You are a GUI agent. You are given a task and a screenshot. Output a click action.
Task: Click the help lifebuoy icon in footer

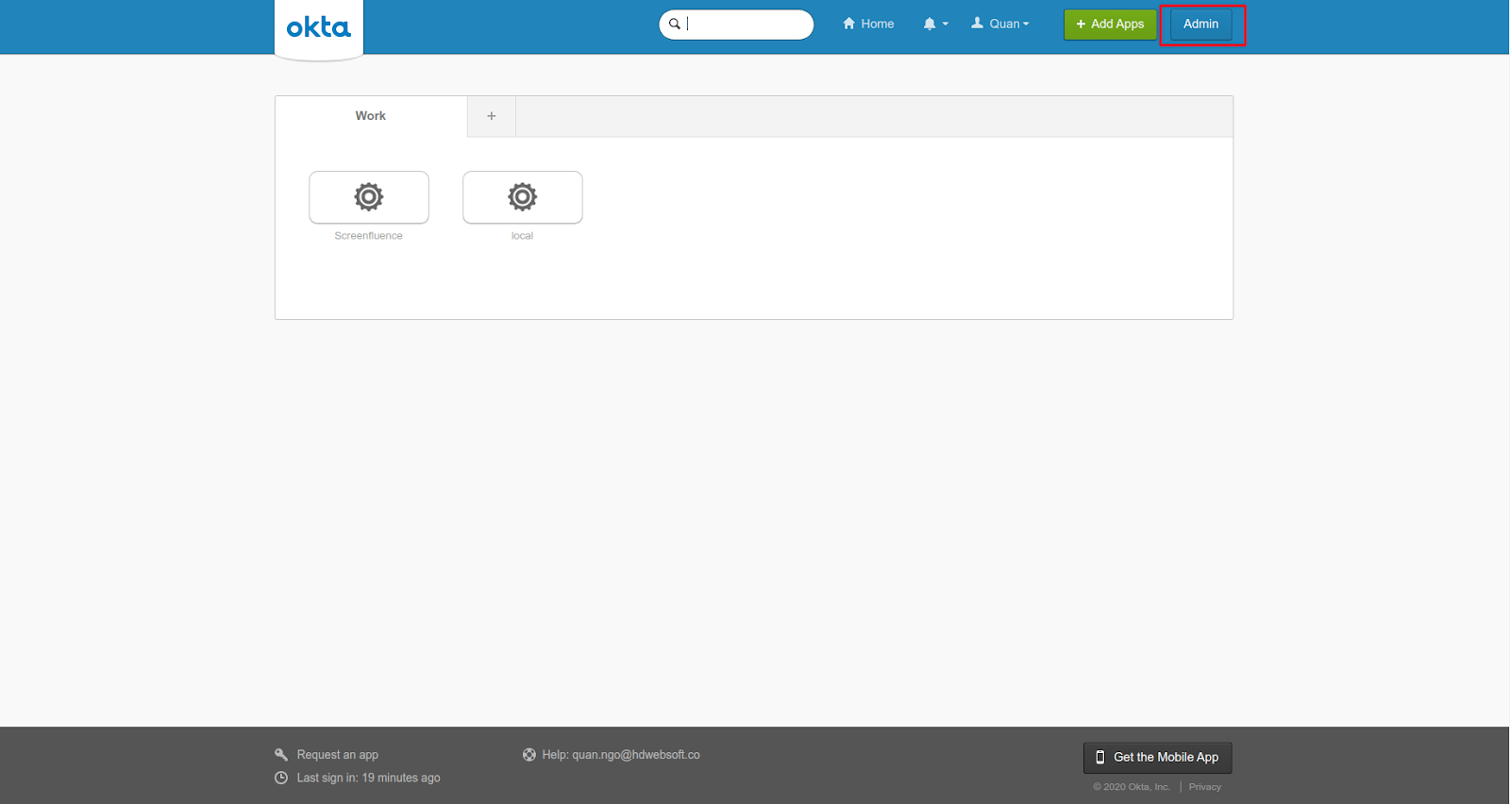point(529,755)
